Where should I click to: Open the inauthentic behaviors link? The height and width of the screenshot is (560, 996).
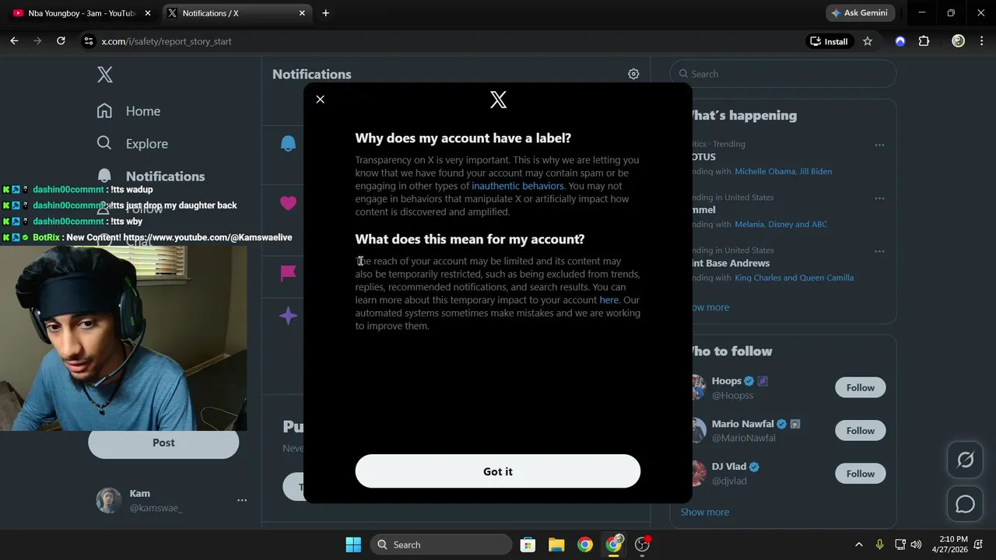(517, 186)
